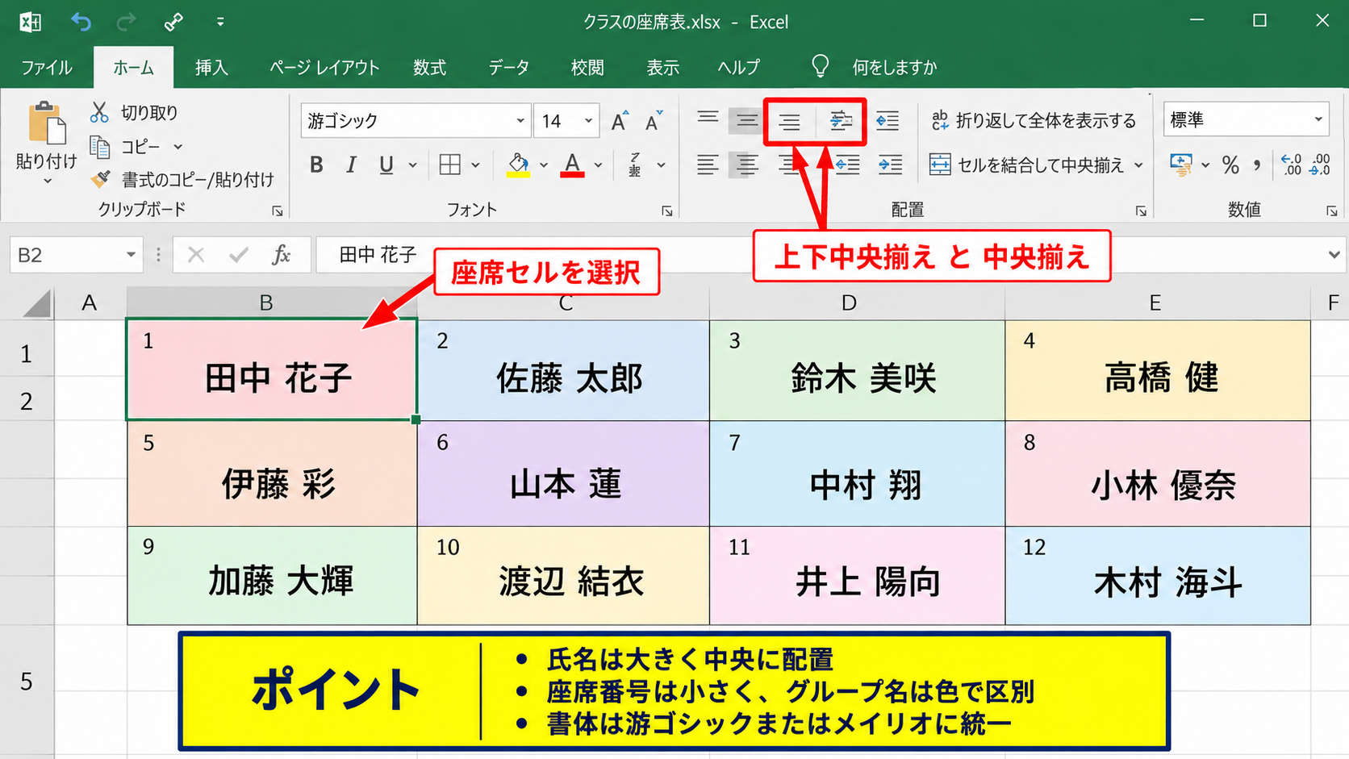1349x759 pixels.
Task: Toggle horizontal center alignment
Action: (x=746, y=165)
